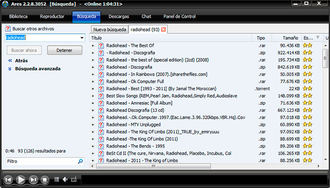This screenshot has height=188, width=330.
Task: Click the Detener button
Action: [65, 51]
